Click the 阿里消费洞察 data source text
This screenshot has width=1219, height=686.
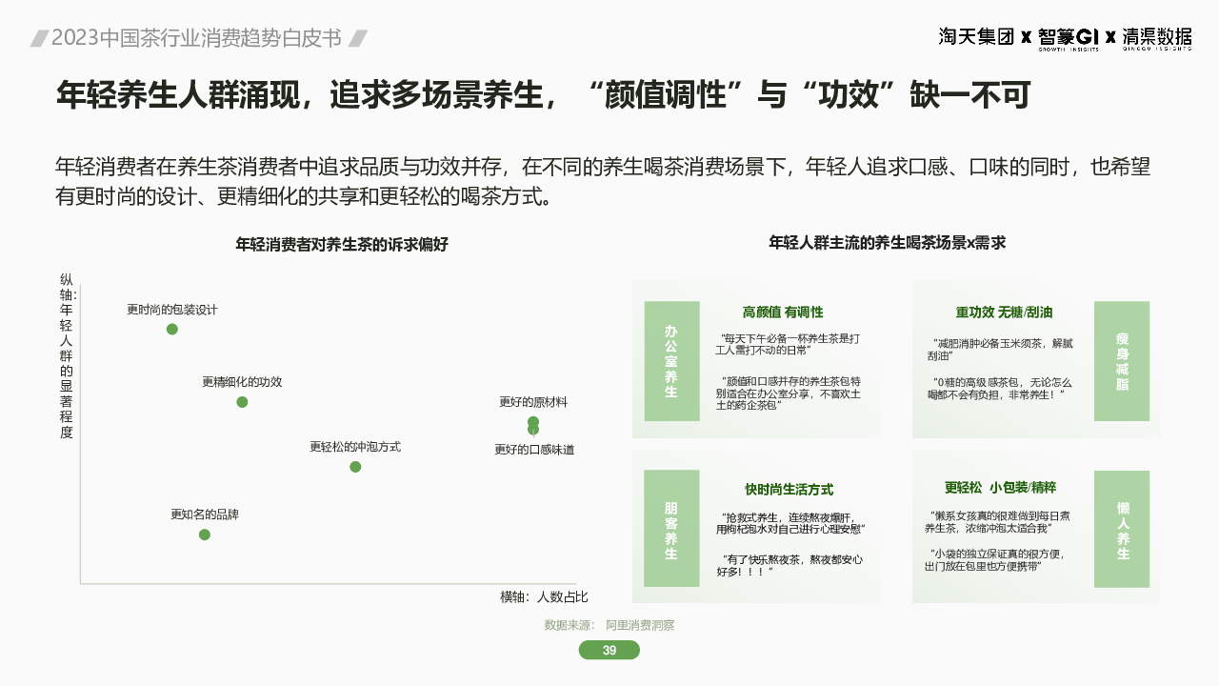(640, 625)
